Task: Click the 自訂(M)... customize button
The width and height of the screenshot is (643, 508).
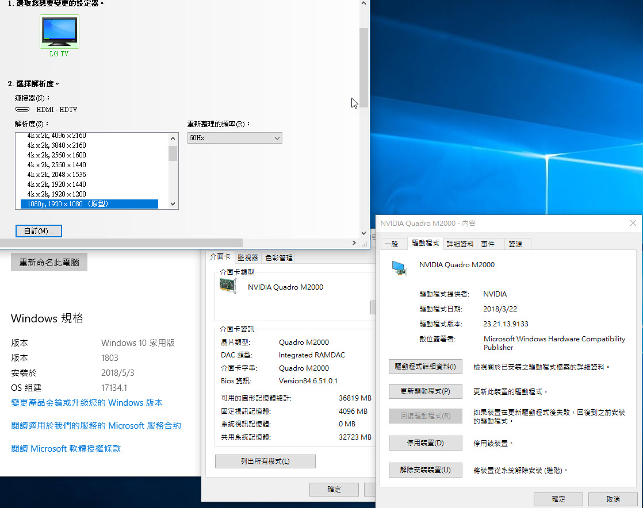Action: coord(39,231)
